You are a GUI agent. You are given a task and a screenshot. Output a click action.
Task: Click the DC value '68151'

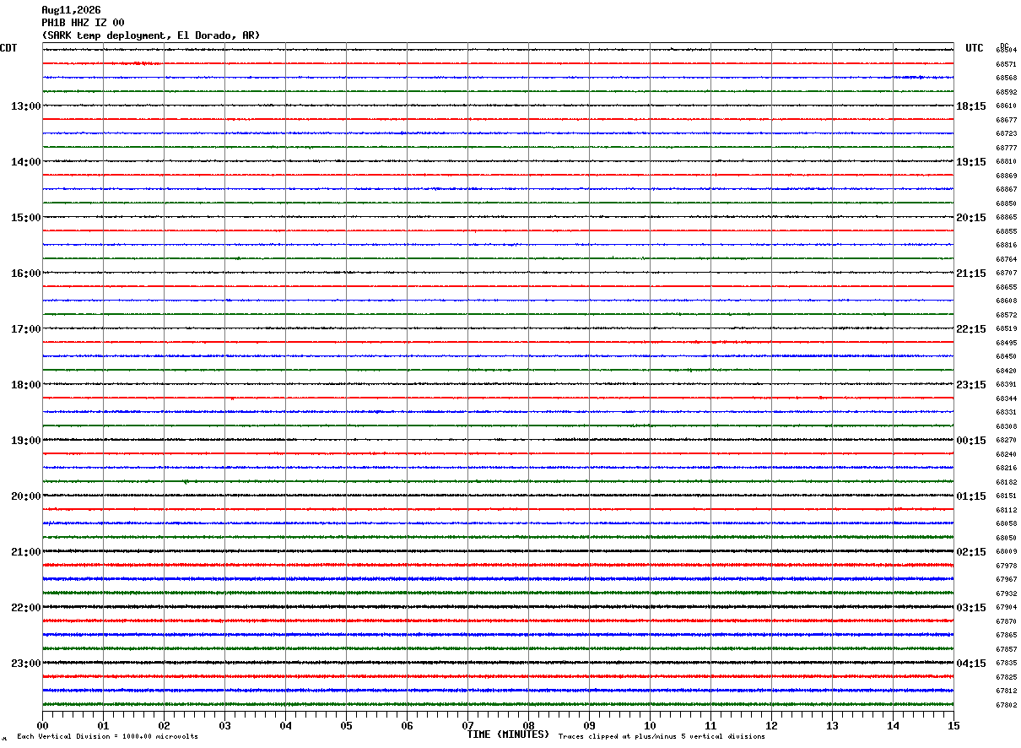[1007, 496]
